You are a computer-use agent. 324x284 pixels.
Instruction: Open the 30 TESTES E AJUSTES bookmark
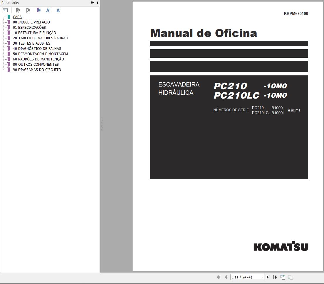(32, 43)
